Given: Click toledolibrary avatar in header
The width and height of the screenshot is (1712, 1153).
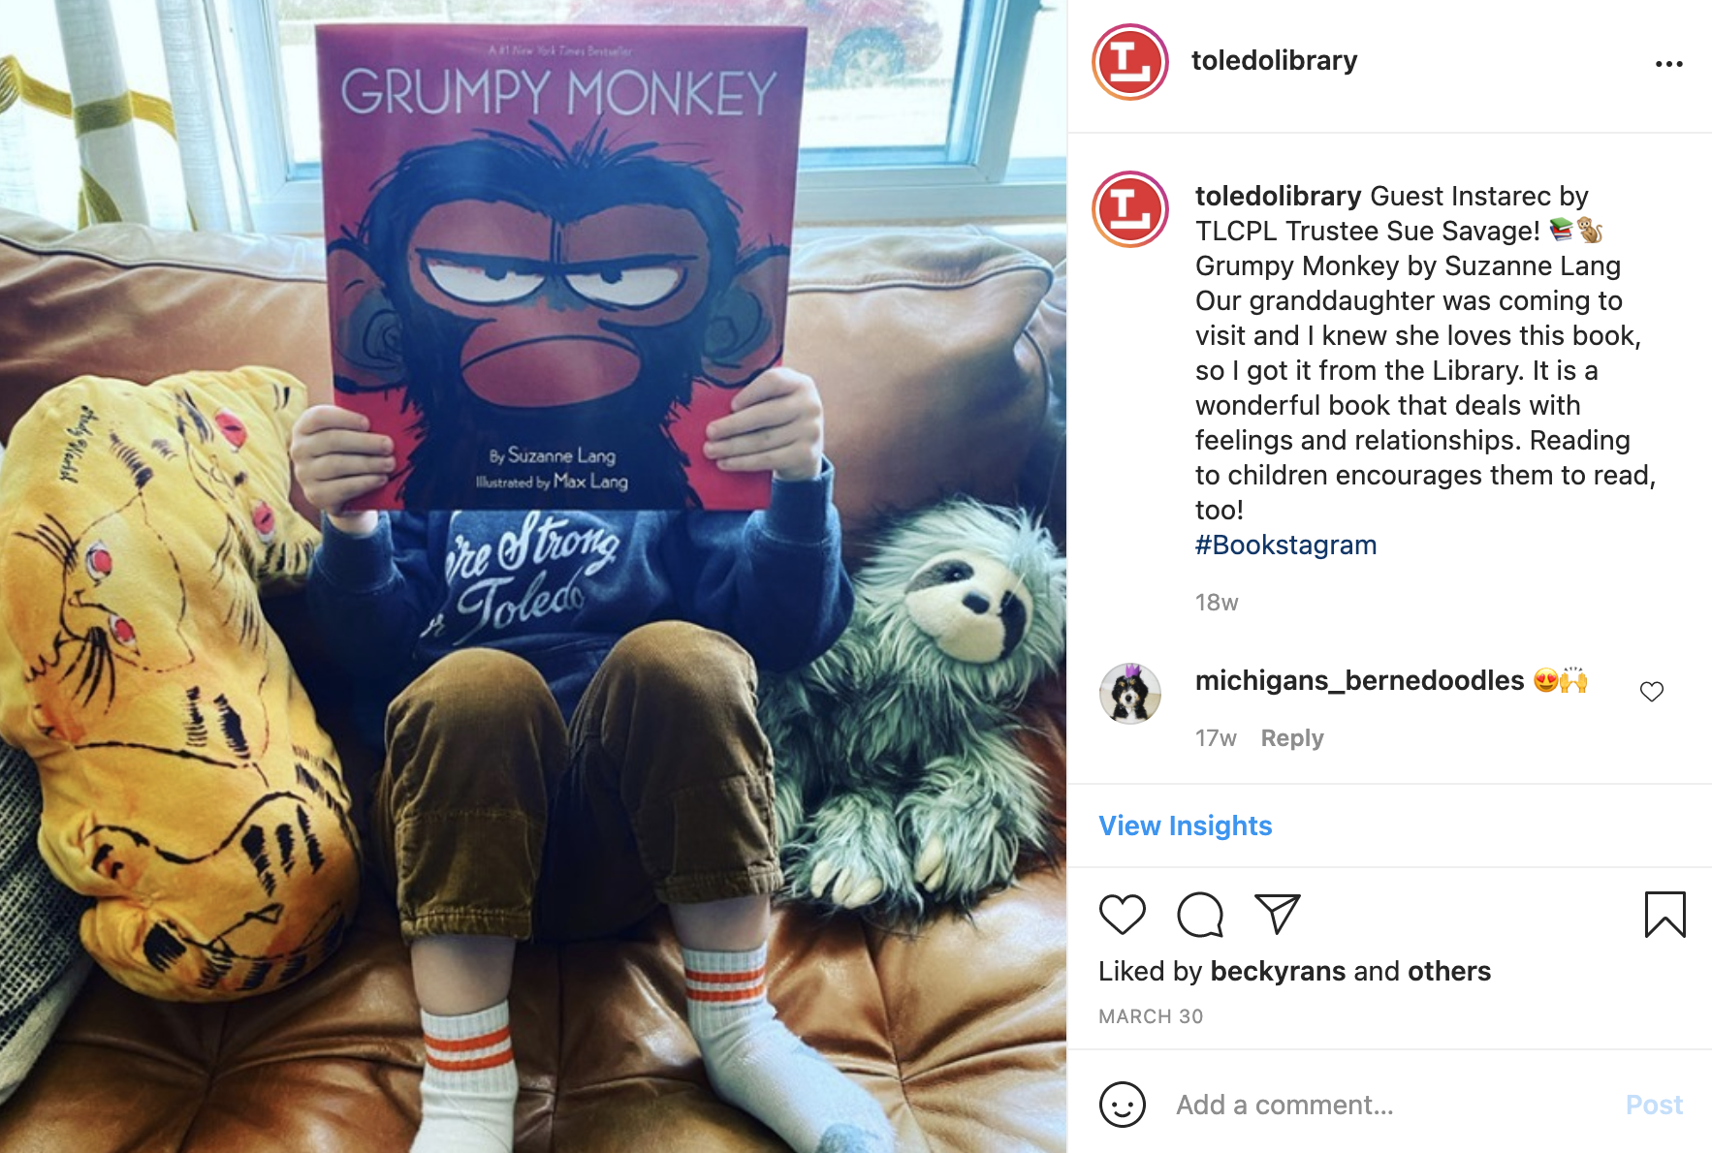Looking at the screenshot, I should [1130, 62].
